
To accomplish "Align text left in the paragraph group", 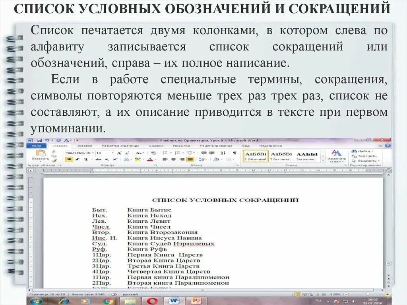I will click(x=165, y=159).
